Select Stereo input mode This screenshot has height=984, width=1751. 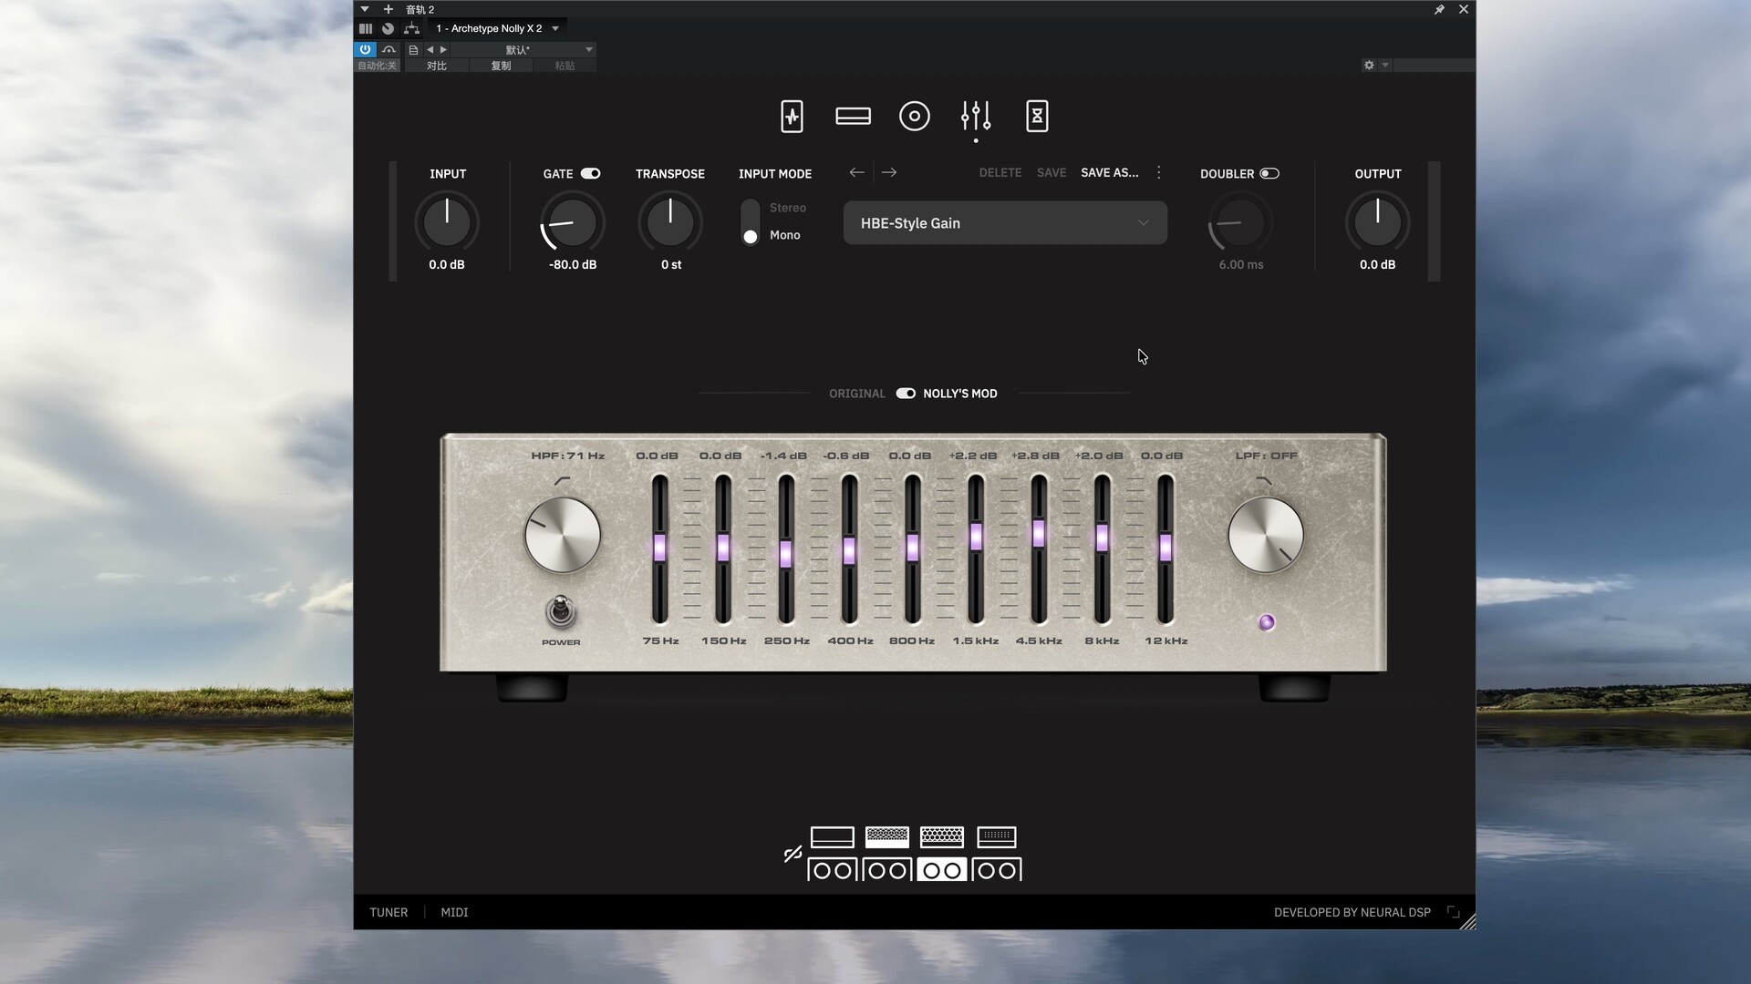tap(787, 208)
